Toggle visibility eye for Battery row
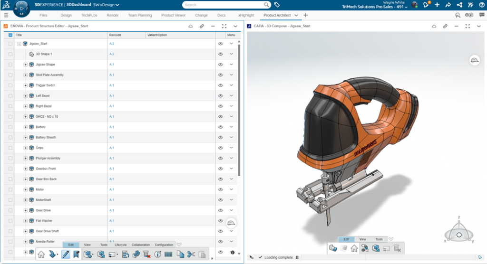Image resolution: width=487 pixels, height=264 pixels. pyautogui.click(x=221, y=127)
